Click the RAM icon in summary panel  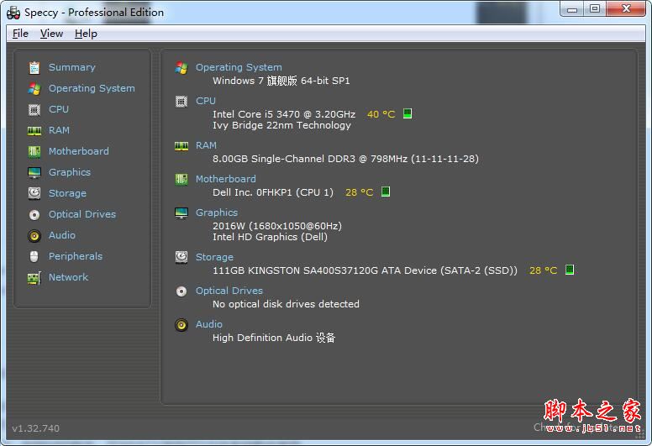click(181, 146)
